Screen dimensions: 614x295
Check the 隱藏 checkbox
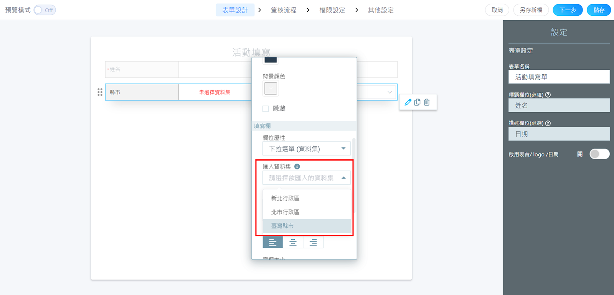pos(266,109)
